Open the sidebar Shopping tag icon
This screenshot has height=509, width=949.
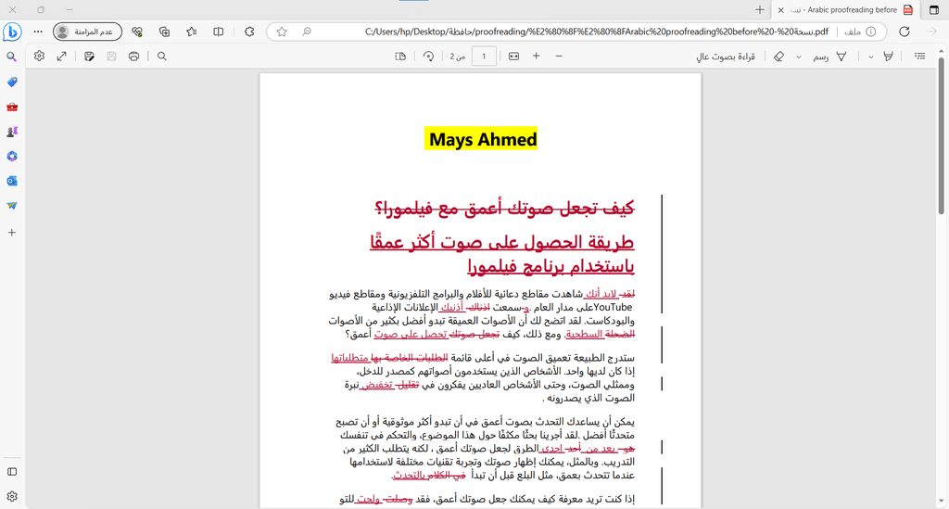pyautogui.click(x=11, y=82)
